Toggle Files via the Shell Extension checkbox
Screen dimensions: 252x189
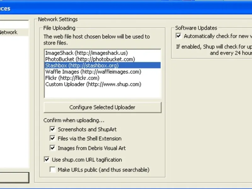[x=53, y=138]
